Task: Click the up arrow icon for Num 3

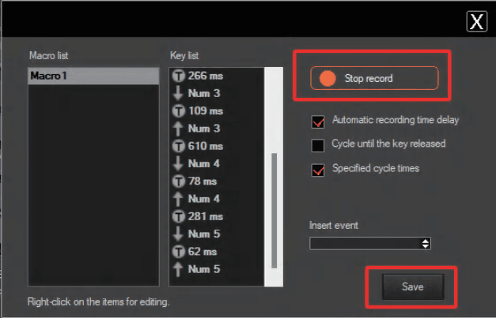Action: pos(178,129)
